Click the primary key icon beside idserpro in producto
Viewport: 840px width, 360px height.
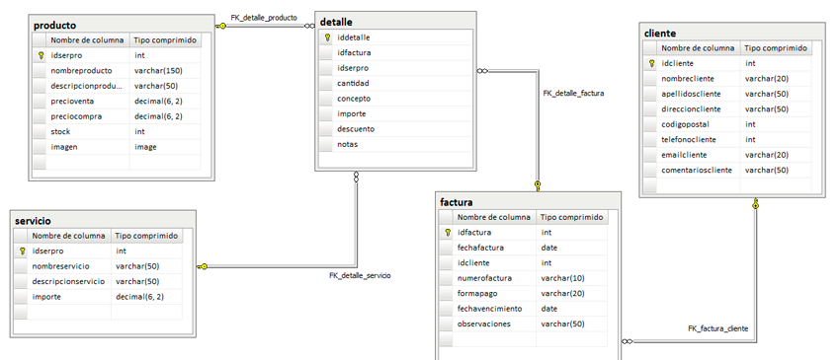(x=40, y=55)
